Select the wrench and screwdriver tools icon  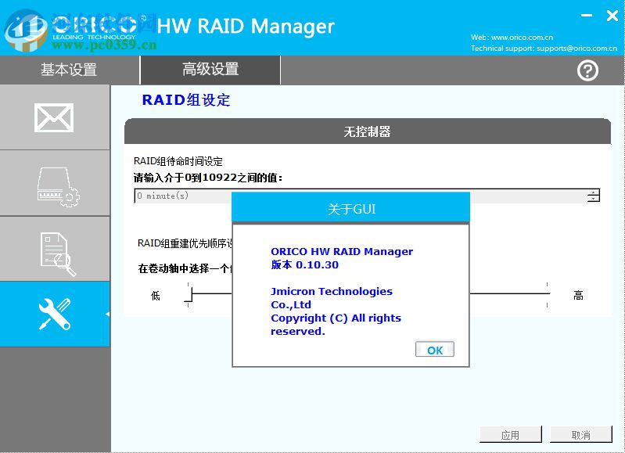click(x=55, y=314)
